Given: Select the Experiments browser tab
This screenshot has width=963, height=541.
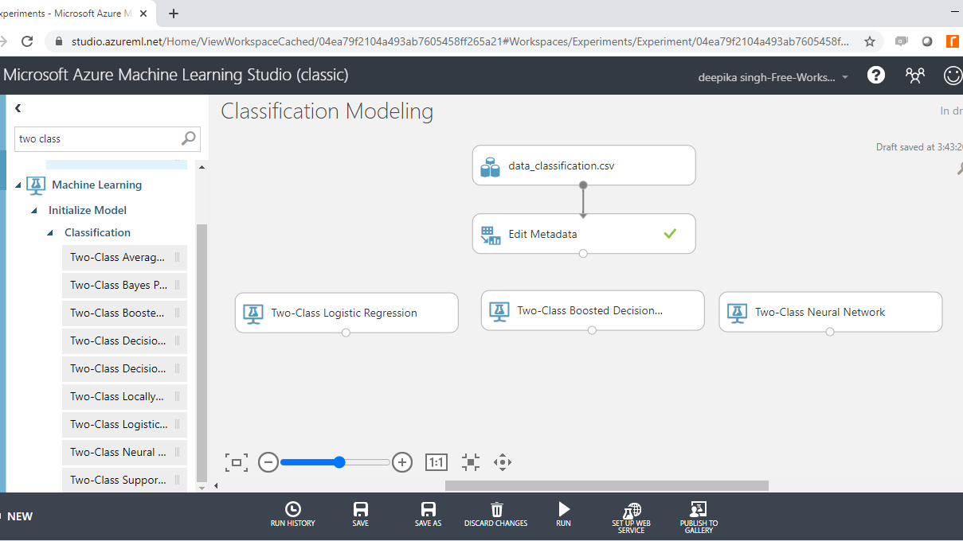Looking at the screenshot, I should pyautogui.click(x=76, y=14).
